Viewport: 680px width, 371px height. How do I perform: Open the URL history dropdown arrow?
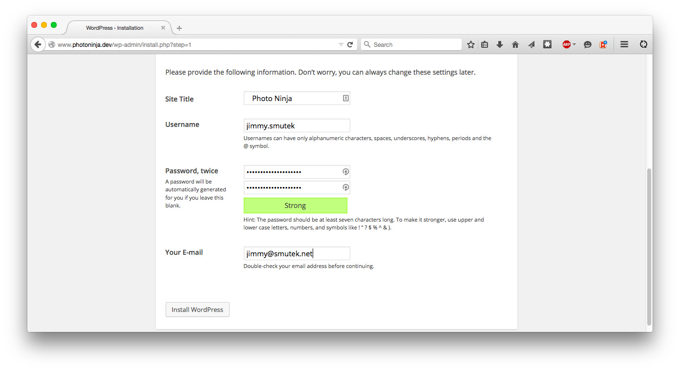pos(341,44)
